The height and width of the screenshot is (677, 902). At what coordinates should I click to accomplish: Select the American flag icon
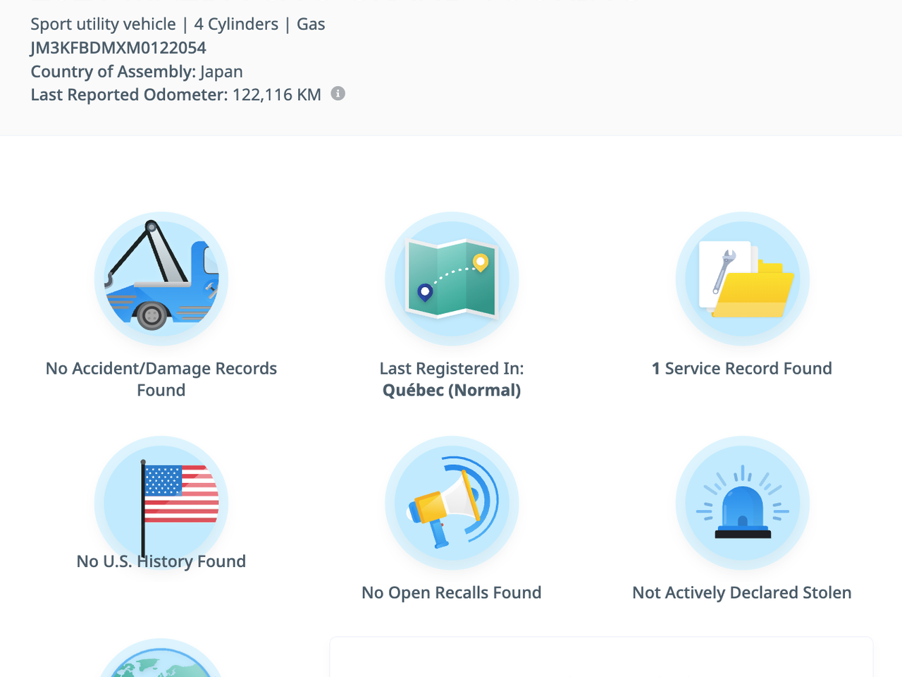tap(161, 502)
